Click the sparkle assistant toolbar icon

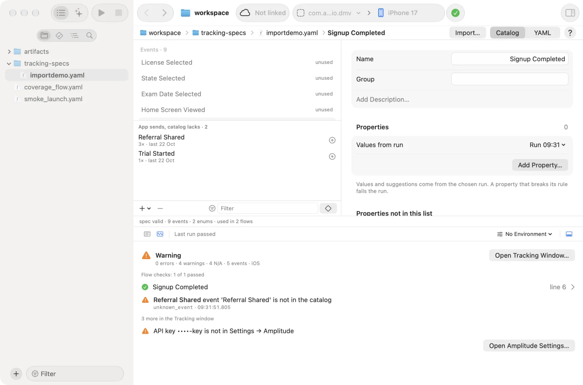[79, 13]
